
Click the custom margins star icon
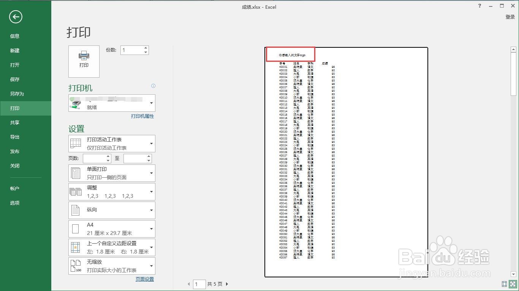pyautogui.click(x=75, y=247)
